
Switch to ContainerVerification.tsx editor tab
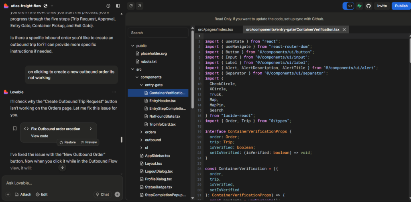point(293,30)
